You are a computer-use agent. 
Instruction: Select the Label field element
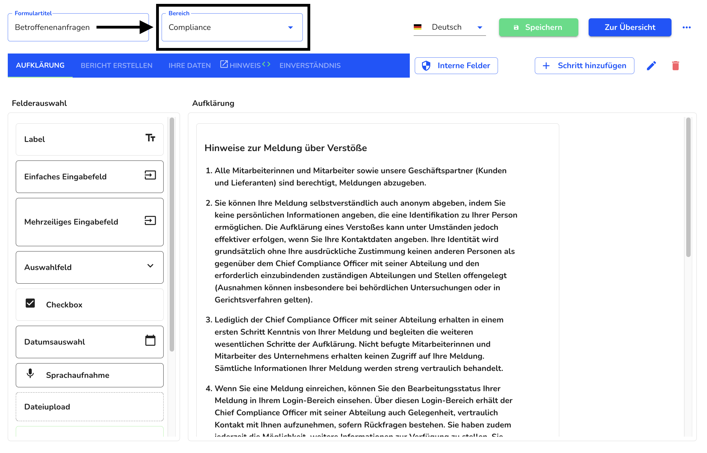pyautogui.click(x=90, y=139)
